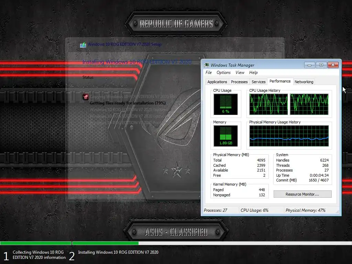Click the Nonpaged kernel memory value 132
Screen dimensions: 352x264
(262, 195)
